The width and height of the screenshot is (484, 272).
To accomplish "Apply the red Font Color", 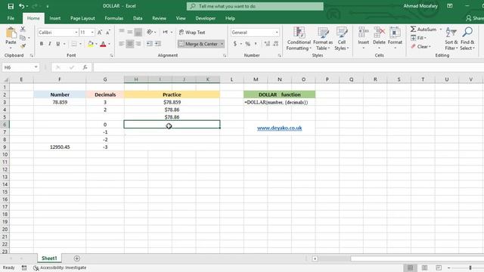I will (104, 44).
